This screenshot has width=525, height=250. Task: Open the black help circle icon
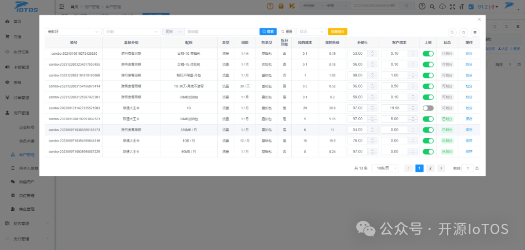click(422, 6)
